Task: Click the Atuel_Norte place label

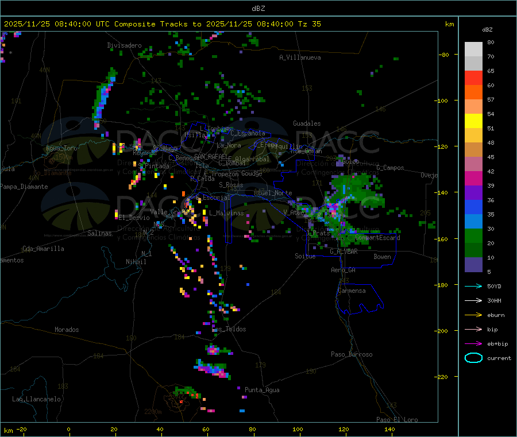Action: [273, 193]
